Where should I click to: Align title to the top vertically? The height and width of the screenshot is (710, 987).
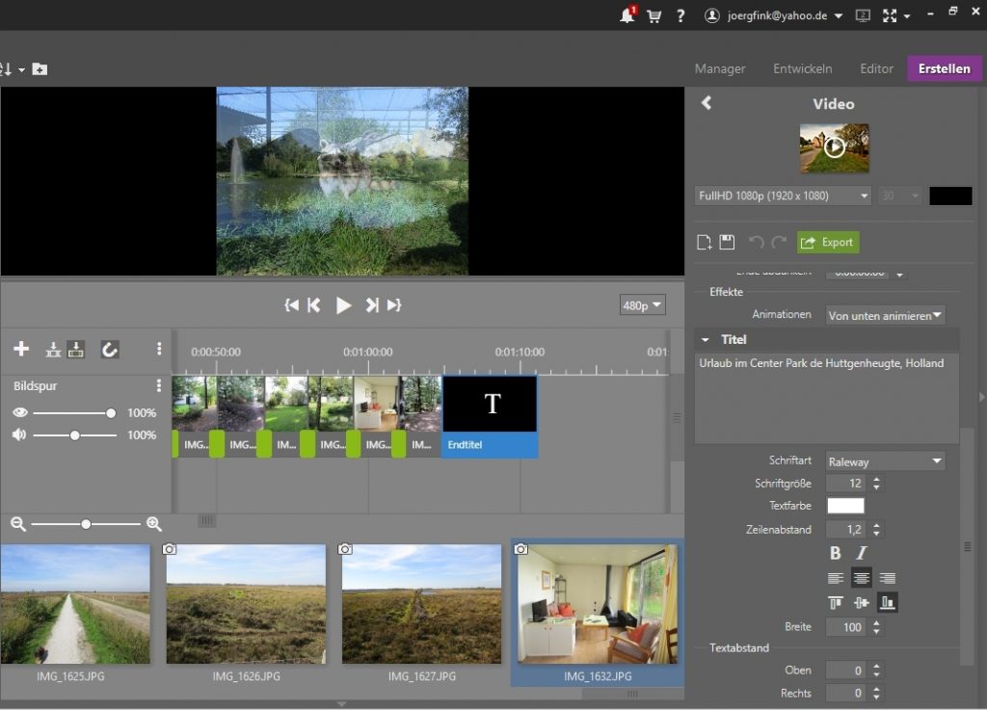[836, 603]
